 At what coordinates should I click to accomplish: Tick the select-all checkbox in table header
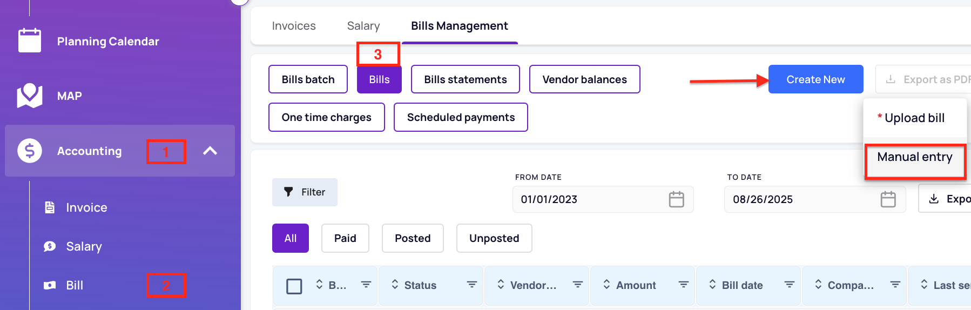(x=294, y=286)
